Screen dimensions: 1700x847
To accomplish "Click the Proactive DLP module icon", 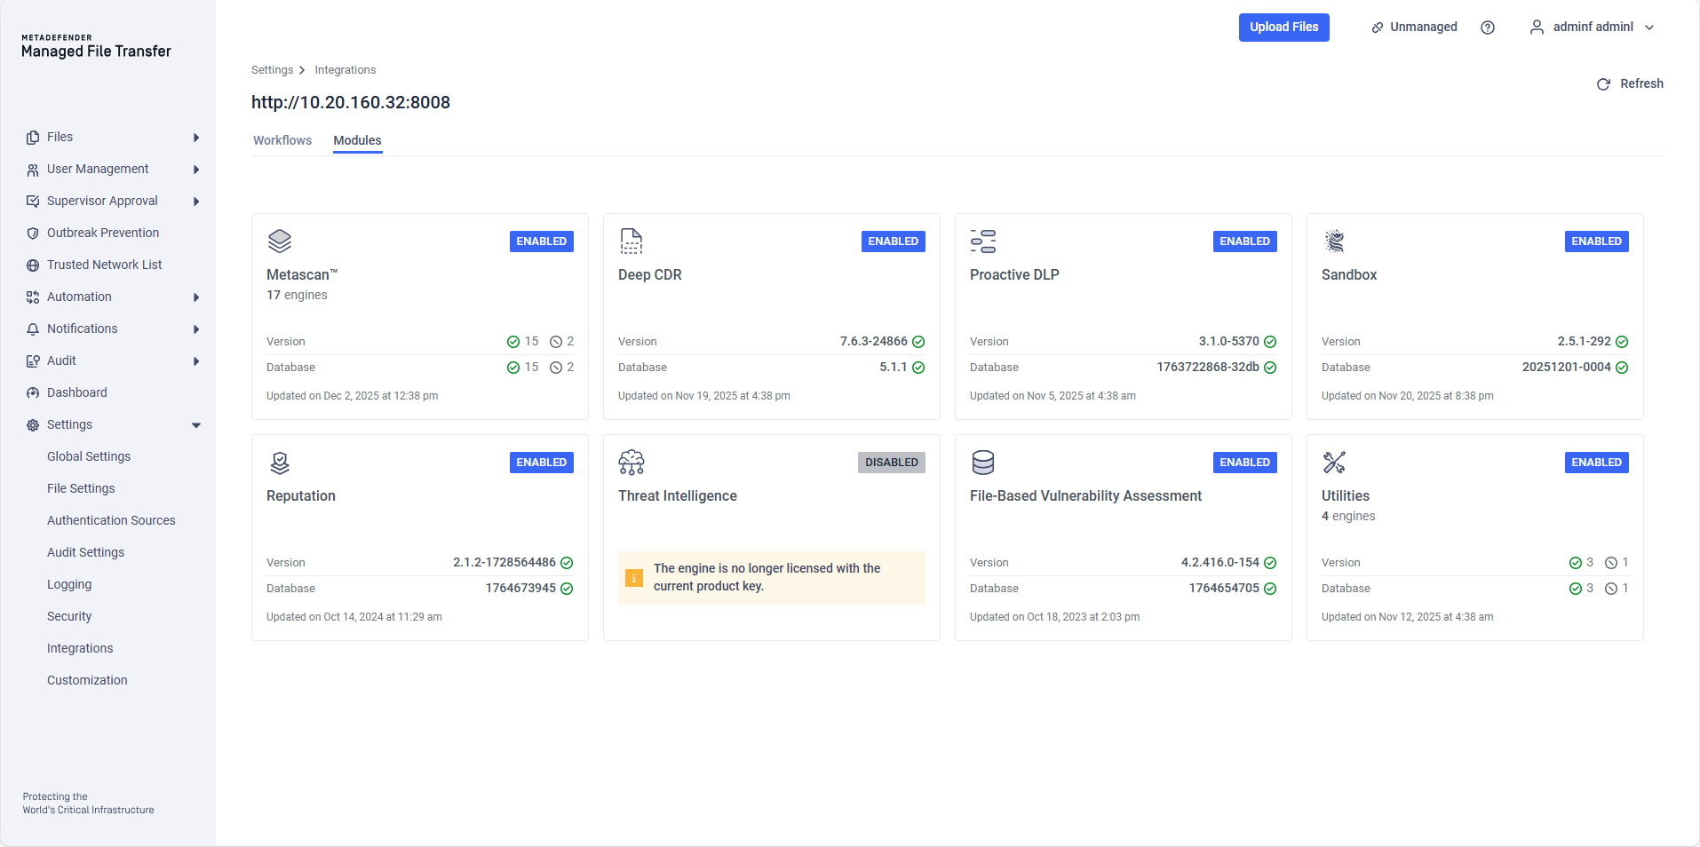I will (x=982, y=241).
